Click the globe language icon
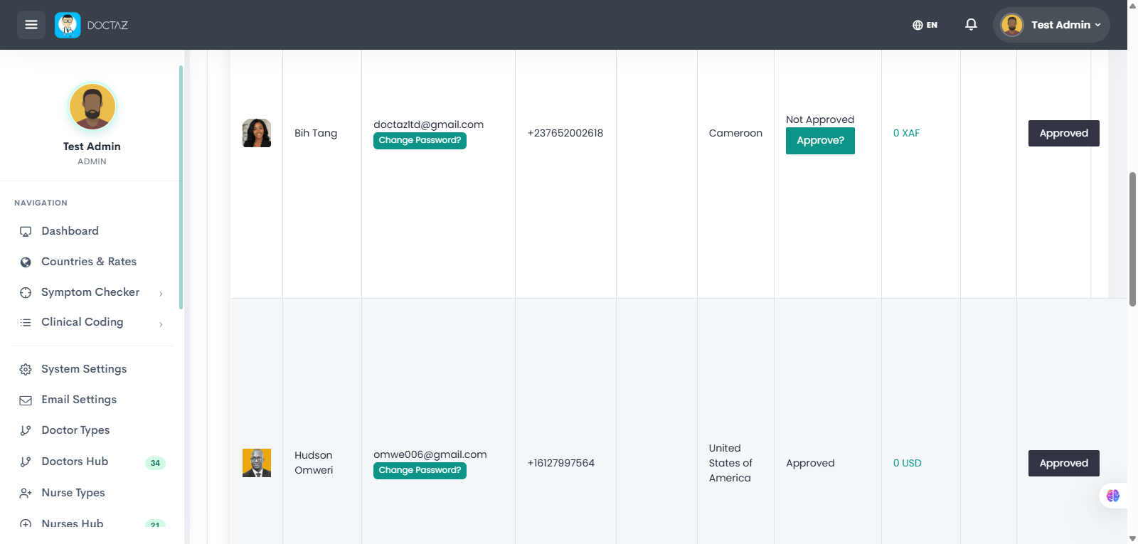The height and width of the screenshot is (544, 1138). click(918, 25)
